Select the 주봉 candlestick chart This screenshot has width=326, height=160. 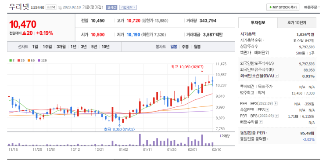click(x=185, y=47)
